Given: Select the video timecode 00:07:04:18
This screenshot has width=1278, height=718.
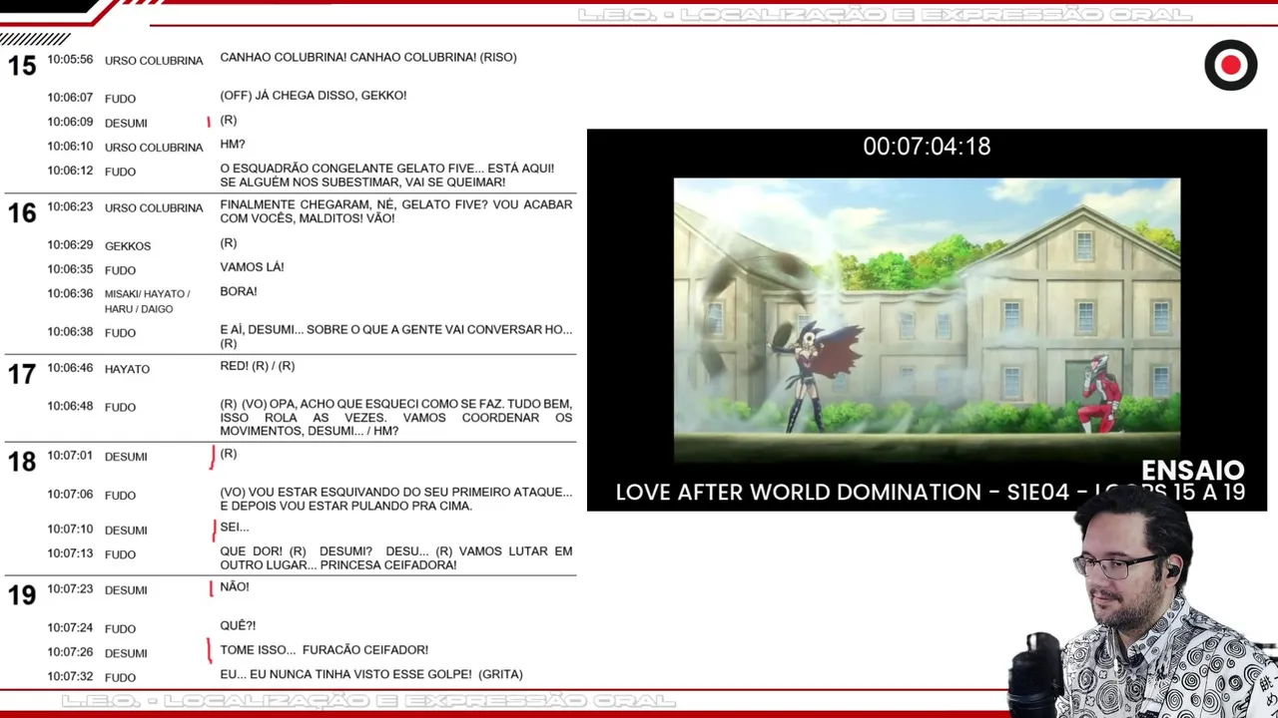Looking at the screenshot, I should 927,147.
